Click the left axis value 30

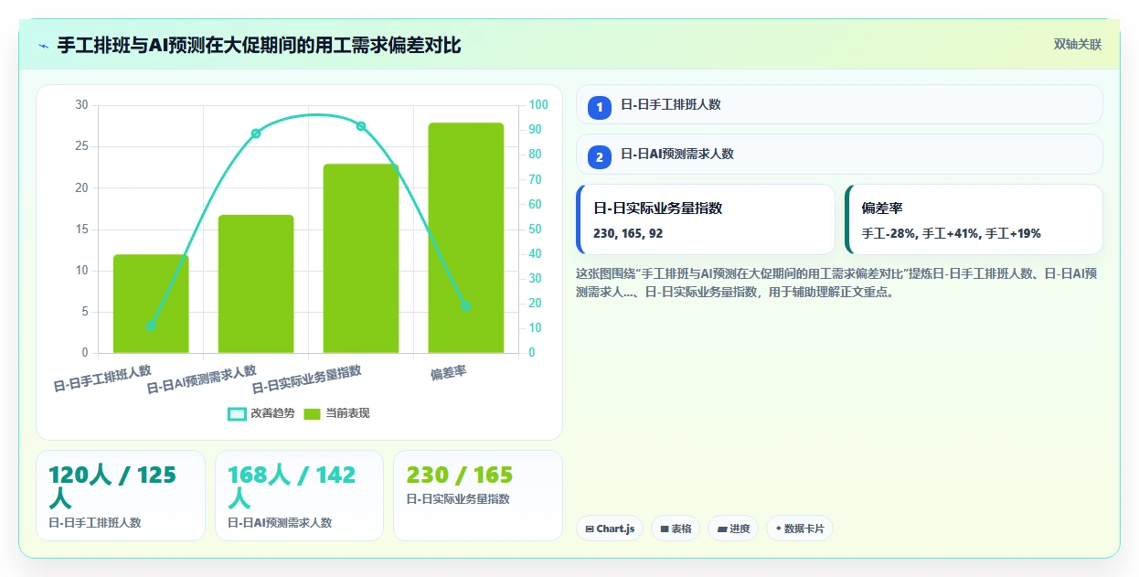click(81, 105)
